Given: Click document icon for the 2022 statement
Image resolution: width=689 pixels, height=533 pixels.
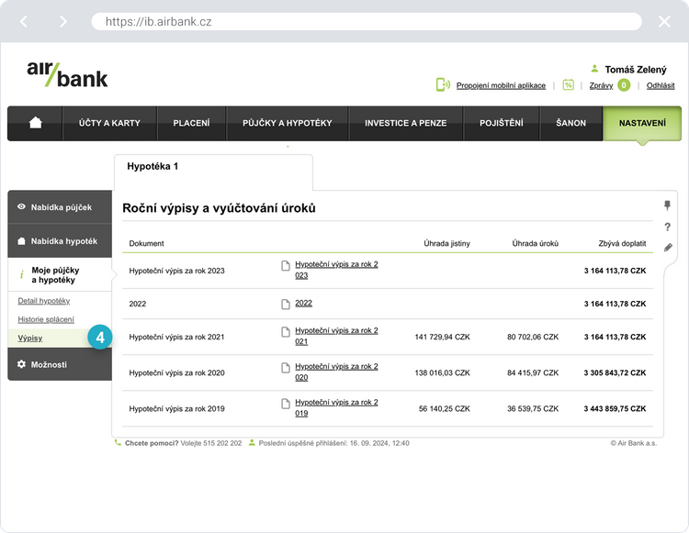Looking at the screenshot, I should [286, 304].
